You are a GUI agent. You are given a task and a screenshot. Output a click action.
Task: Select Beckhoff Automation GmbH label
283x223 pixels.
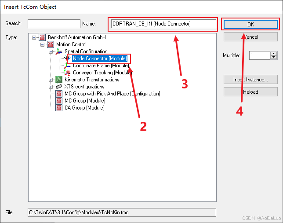pyautogui.click(x=77, y=37)
